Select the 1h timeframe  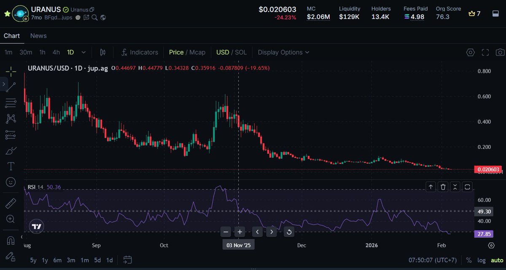point(42,52)
